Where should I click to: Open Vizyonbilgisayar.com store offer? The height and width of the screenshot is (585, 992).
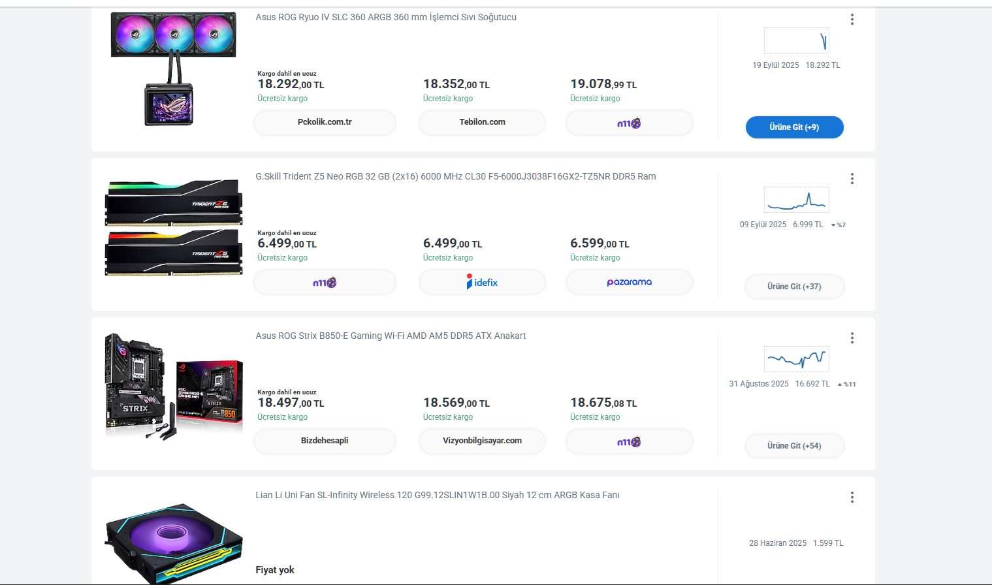pyautogui.click(x=482, y=441)
